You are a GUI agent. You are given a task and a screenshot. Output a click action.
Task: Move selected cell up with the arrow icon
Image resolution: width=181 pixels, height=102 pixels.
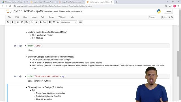coord(32,22)
